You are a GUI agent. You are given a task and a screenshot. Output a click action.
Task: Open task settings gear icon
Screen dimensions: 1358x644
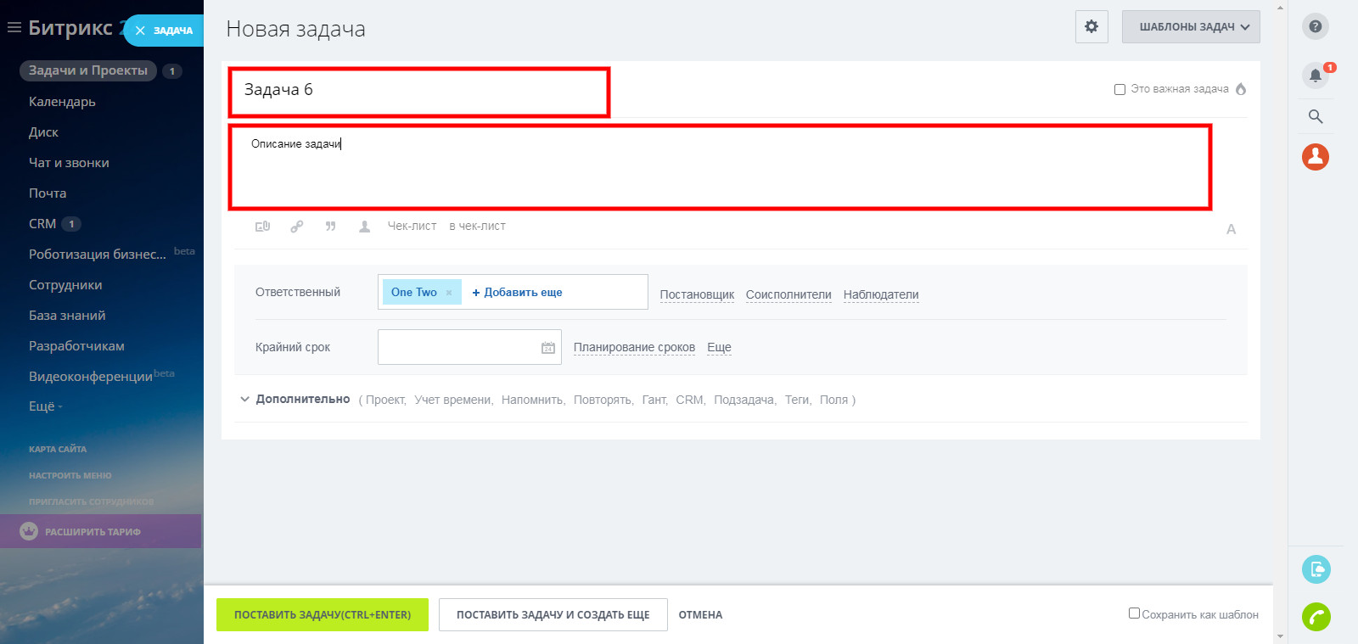click(1091, 27)
